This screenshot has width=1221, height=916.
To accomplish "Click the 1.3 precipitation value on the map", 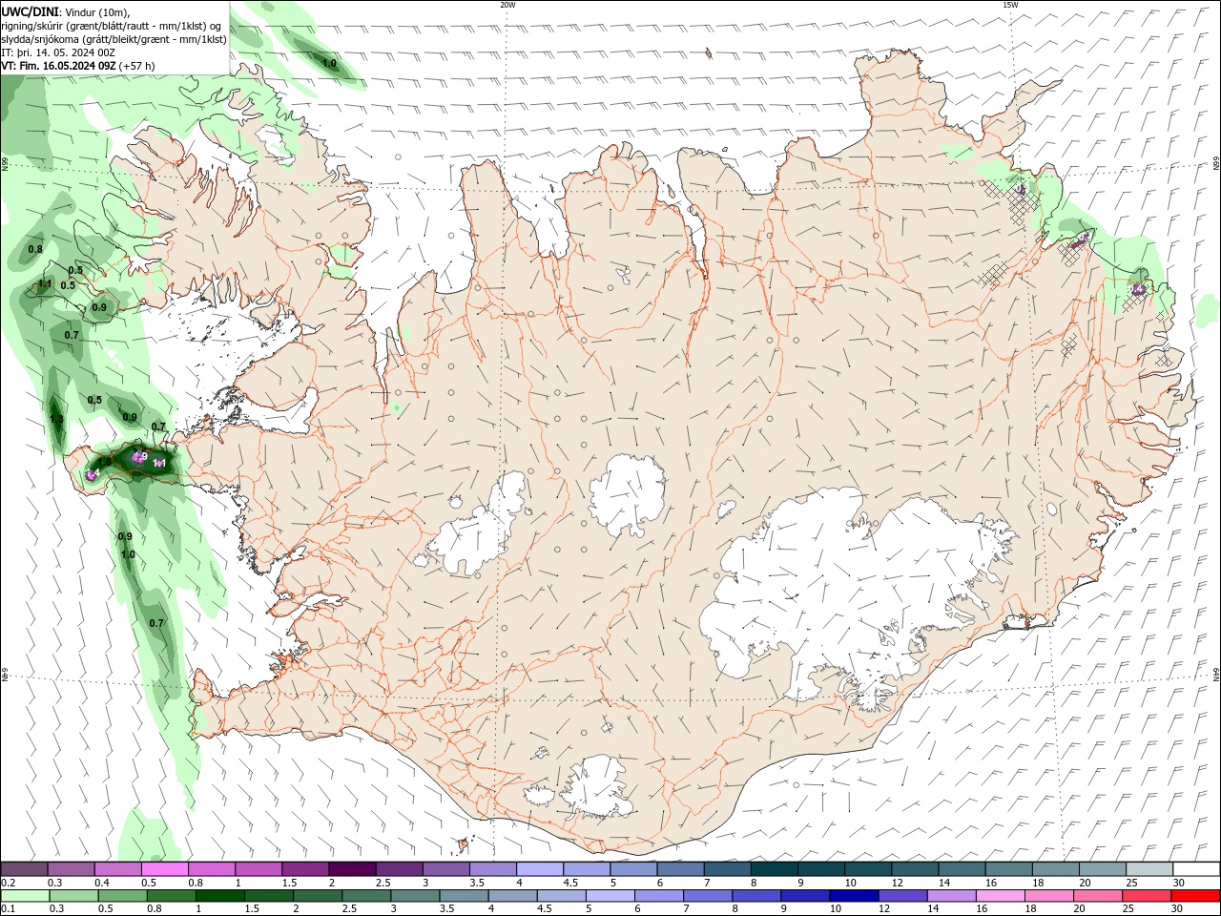I will click(56, 419).
